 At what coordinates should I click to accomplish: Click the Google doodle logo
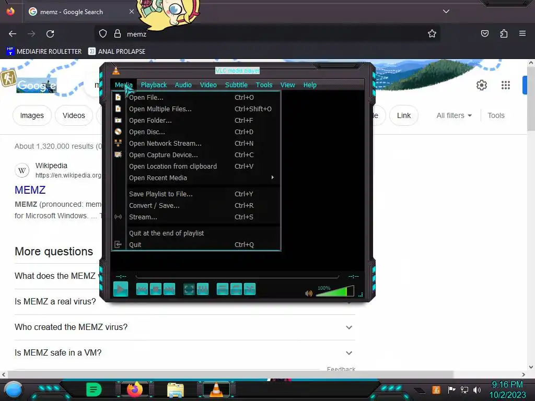point(37,85)
